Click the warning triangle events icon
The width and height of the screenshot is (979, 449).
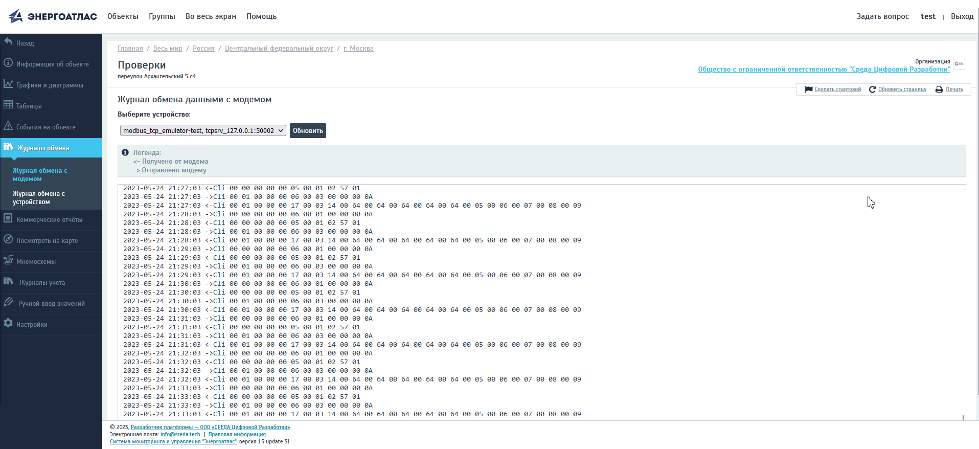8,126
